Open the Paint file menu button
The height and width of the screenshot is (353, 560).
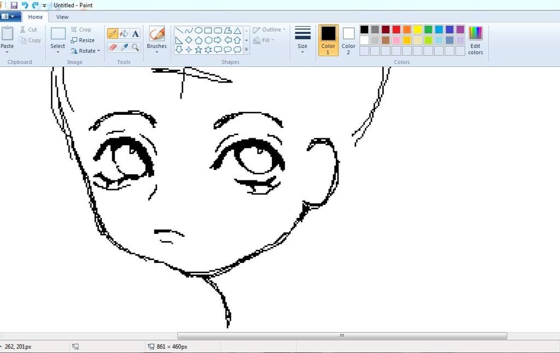[9, 16]
